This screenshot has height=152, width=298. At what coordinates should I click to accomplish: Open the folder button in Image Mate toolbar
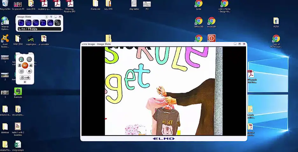21,23
